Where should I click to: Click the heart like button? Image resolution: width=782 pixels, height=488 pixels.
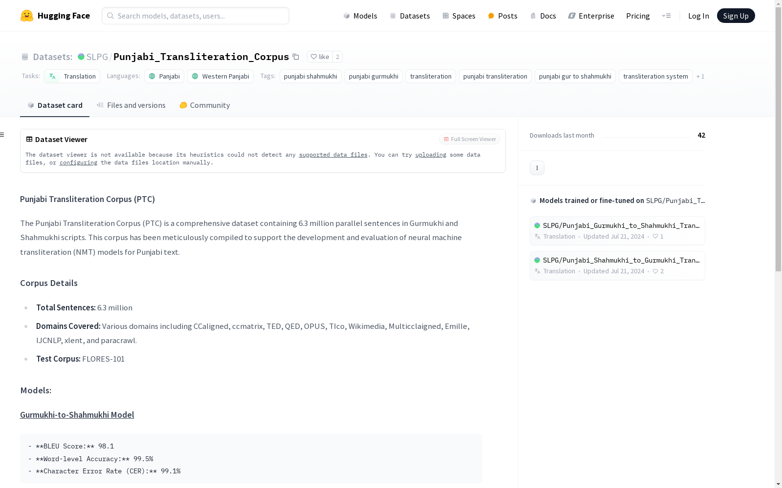tap(320, 57)
